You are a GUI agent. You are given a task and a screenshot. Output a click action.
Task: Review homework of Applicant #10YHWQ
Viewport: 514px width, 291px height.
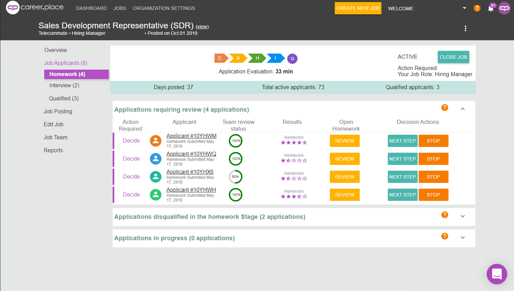point(345,159)
